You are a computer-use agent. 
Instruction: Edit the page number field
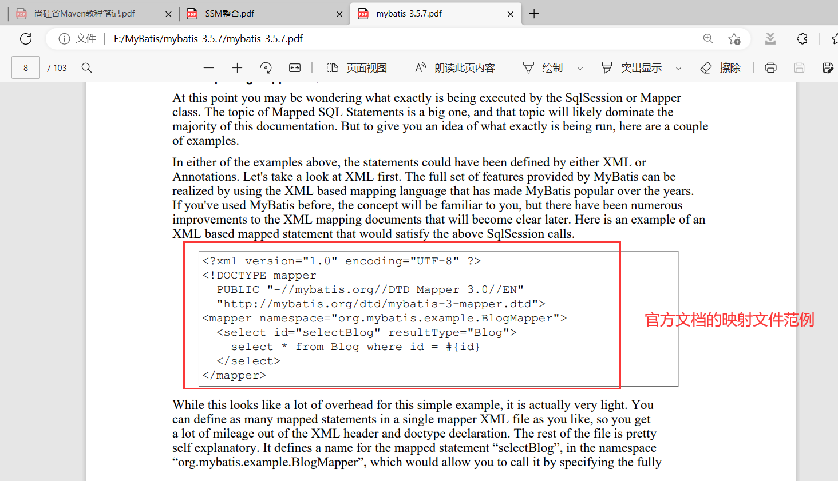click(26, 67)
